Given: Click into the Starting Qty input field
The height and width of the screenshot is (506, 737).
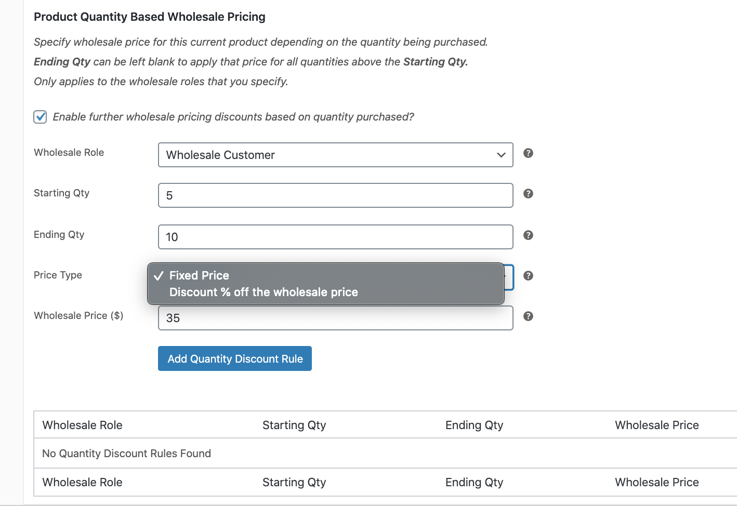Looking at the screenshot, I should click(x=335, y=195).
